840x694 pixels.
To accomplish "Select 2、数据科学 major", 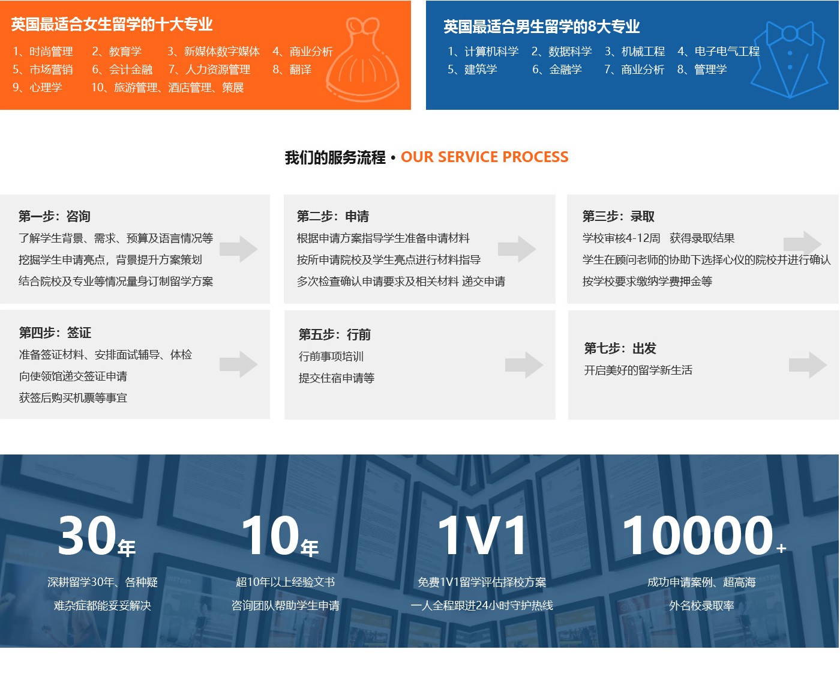I will [x=562, y=52].
